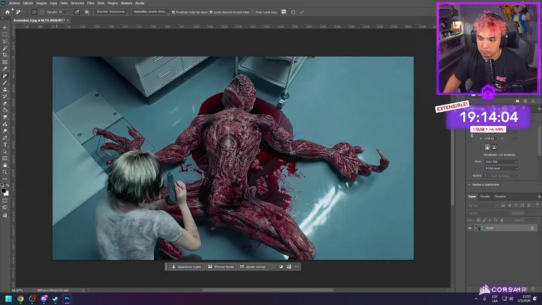
Task: Commit changes with the checkmark icon
Action: point(302,12)
